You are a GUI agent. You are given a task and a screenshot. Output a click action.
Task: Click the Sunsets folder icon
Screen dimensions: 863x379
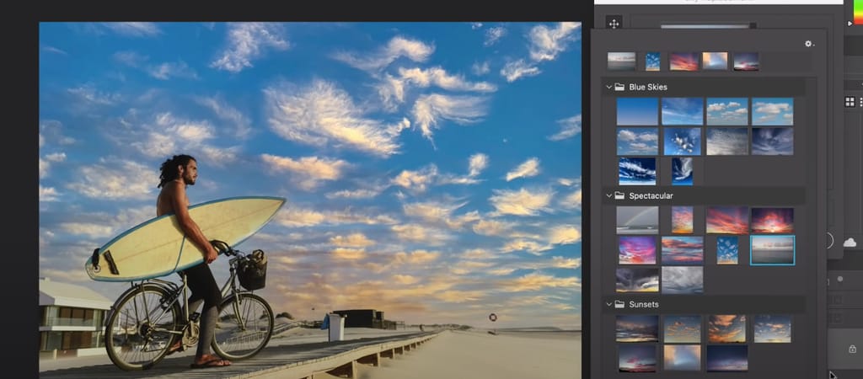click(x=619, y=304)
